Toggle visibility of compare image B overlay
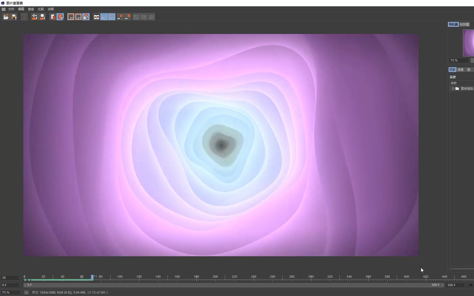This screenshot has height=296, width=474. [x=79, y=17]
